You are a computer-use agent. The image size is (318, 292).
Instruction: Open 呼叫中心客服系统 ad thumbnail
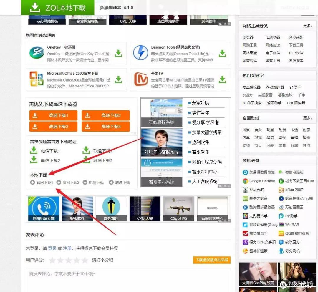(x=162, y=142)
